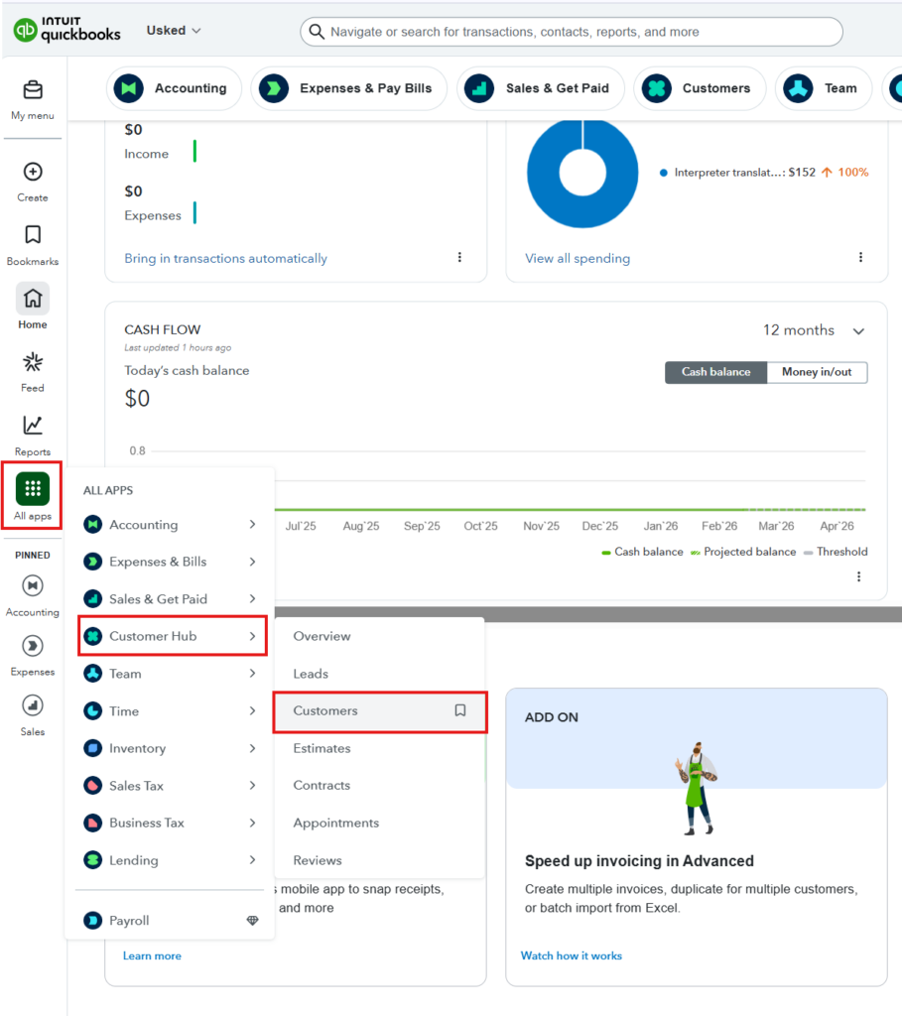Switch chart to Cash balance view
The width and height of the screenshot is (902, 1016).
[716, 372]
